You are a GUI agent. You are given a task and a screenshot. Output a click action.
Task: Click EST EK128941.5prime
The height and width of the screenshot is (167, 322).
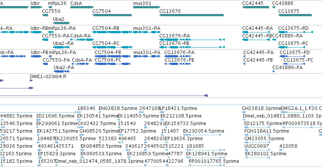pyautogui.click(x=205, y=158)
